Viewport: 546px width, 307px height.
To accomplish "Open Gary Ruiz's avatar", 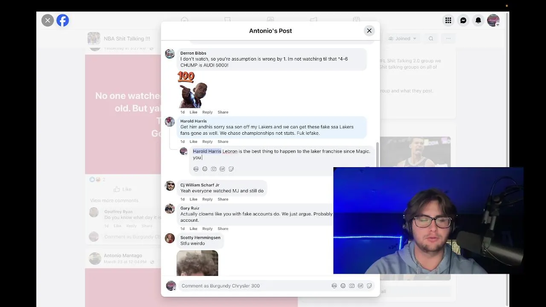I will coord(170,209).
